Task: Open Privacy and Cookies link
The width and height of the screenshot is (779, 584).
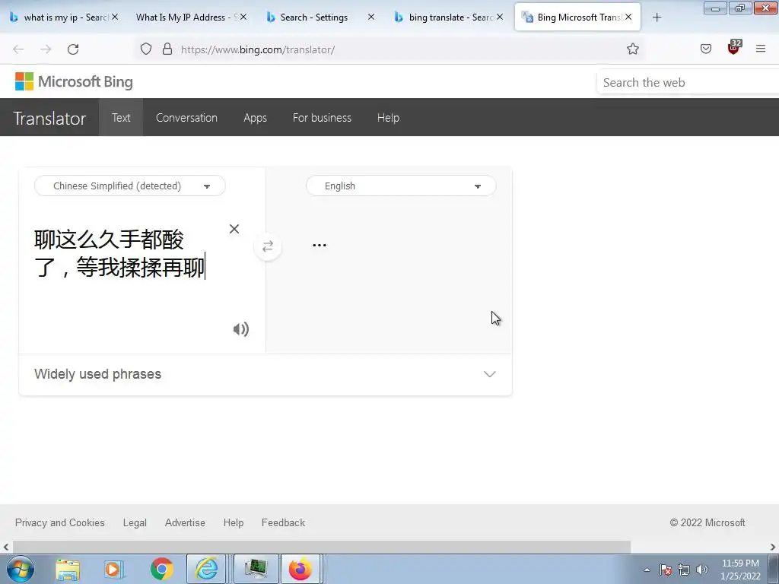Action: [59, 522]
